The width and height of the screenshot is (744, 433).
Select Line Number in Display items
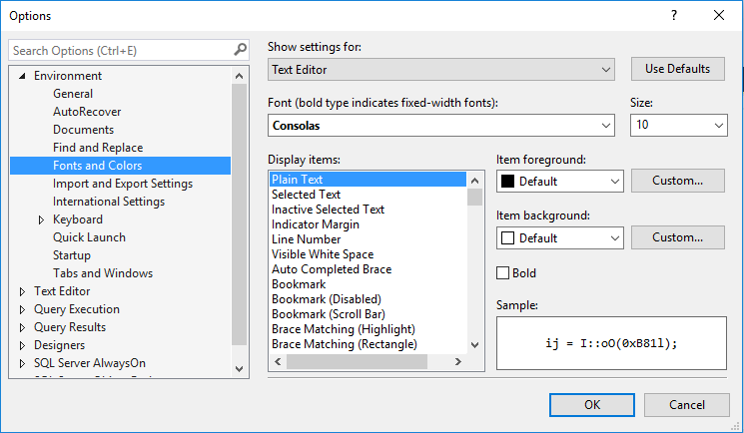point(306,239)
